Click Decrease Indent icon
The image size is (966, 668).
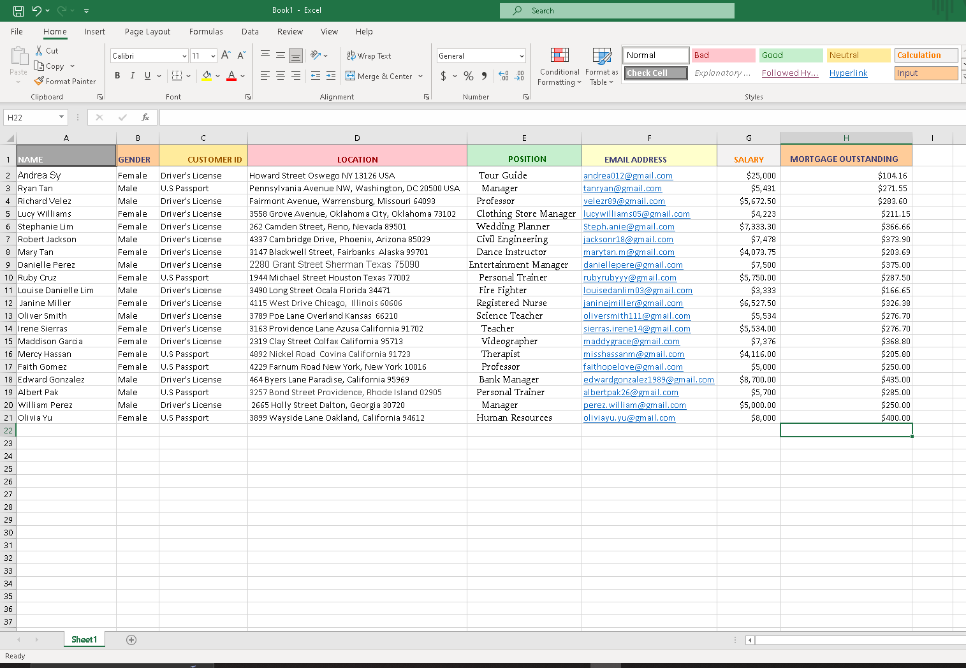316,76
